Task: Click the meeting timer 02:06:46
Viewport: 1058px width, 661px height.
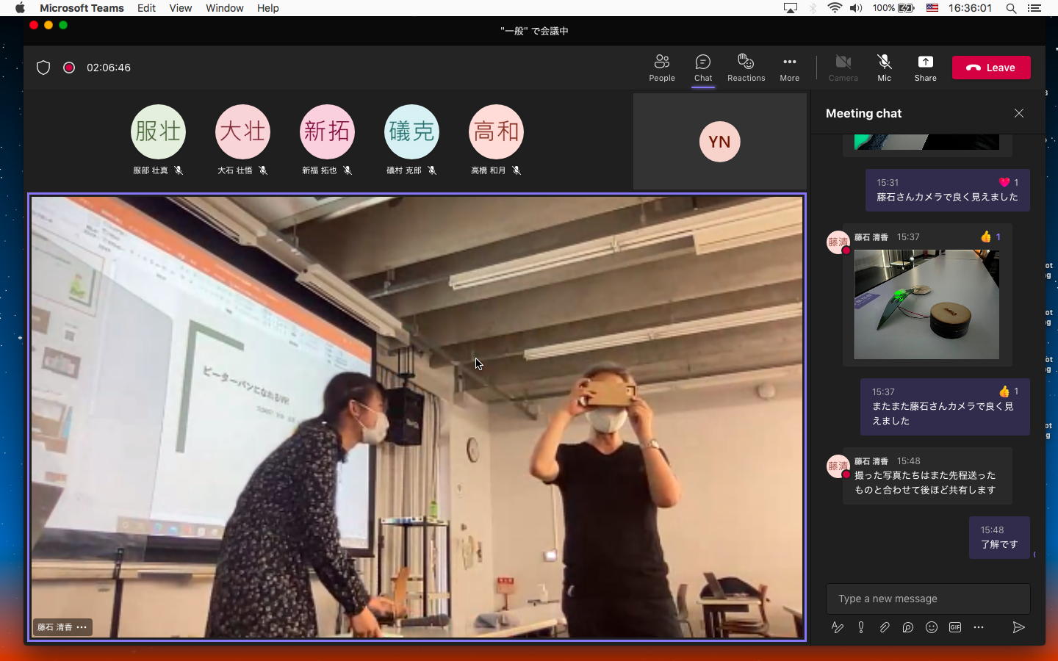Action: (109, 68)
